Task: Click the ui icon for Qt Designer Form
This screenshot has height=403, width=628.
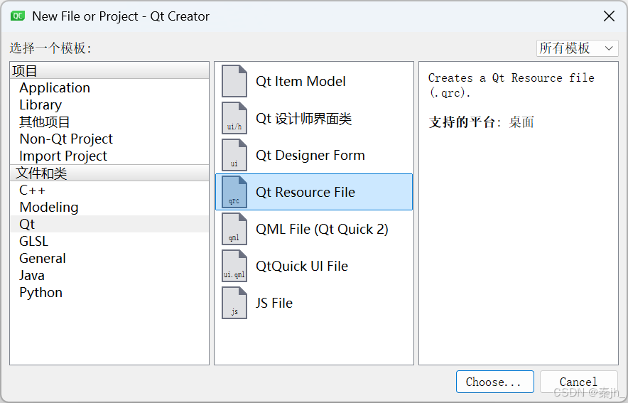Action: pos(234,155)
